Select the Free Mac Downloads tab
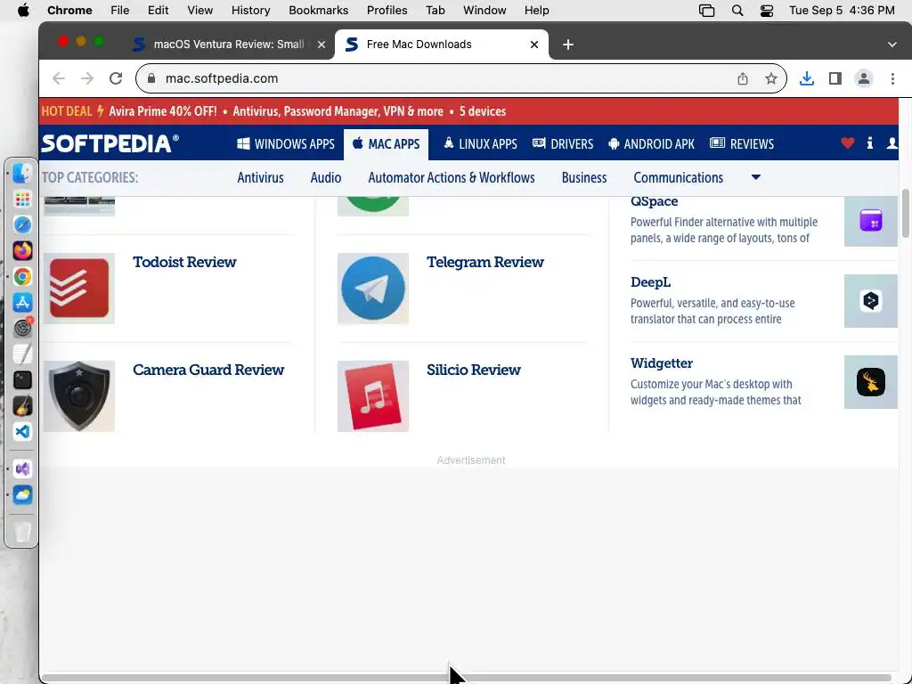The width and height of the screenshot is (912, 684). [442, 45]
